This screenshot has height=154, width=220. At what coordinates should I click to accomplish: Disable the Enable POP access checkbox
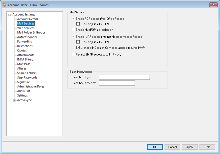pyautogui.click(x=73, y=19)
